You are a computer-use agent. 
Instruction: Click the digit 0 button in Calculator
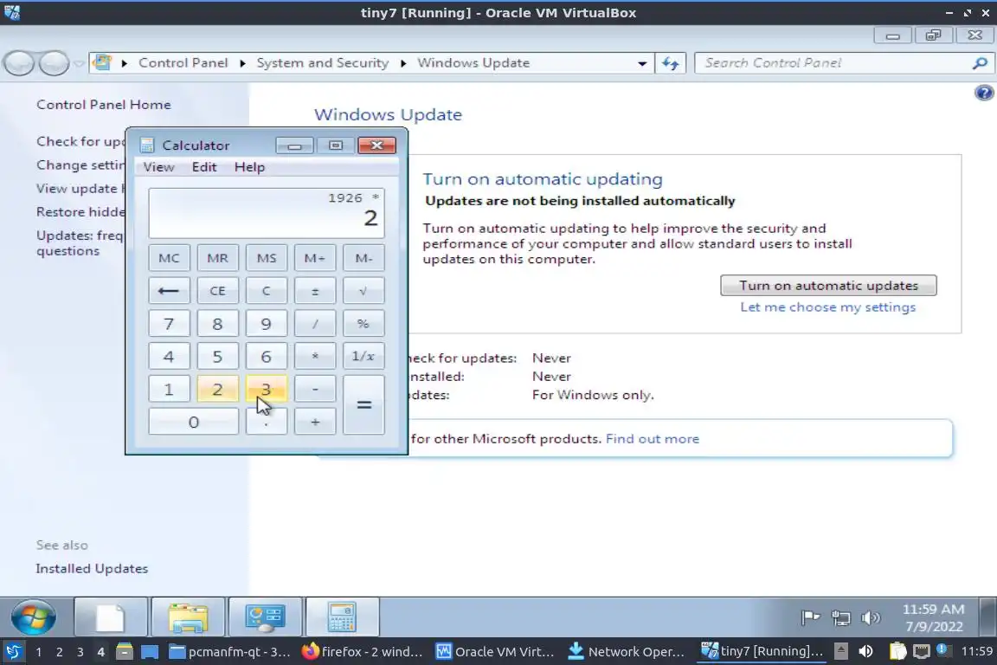pyautogui.click(x=193, y=422)
